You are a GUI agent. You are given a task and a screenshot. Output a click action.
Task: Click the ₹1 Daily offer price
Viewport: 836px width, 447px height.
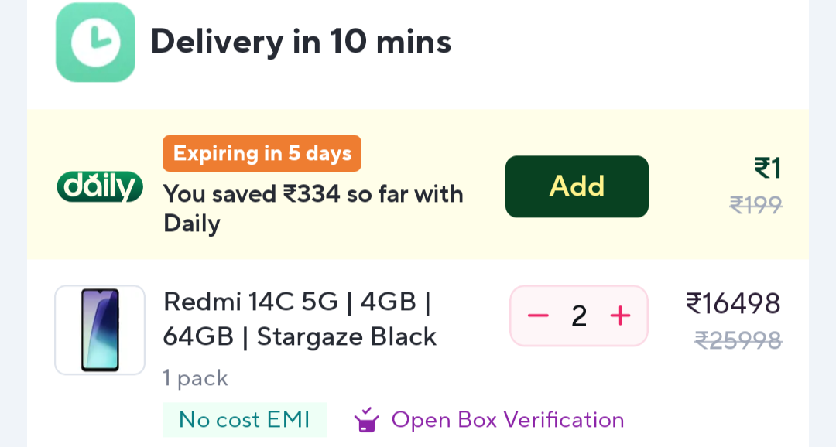pos(768,168)
